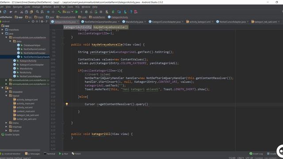Click the Find magnifier icon
The image size is (283, 159).
(x=37, y=12)
